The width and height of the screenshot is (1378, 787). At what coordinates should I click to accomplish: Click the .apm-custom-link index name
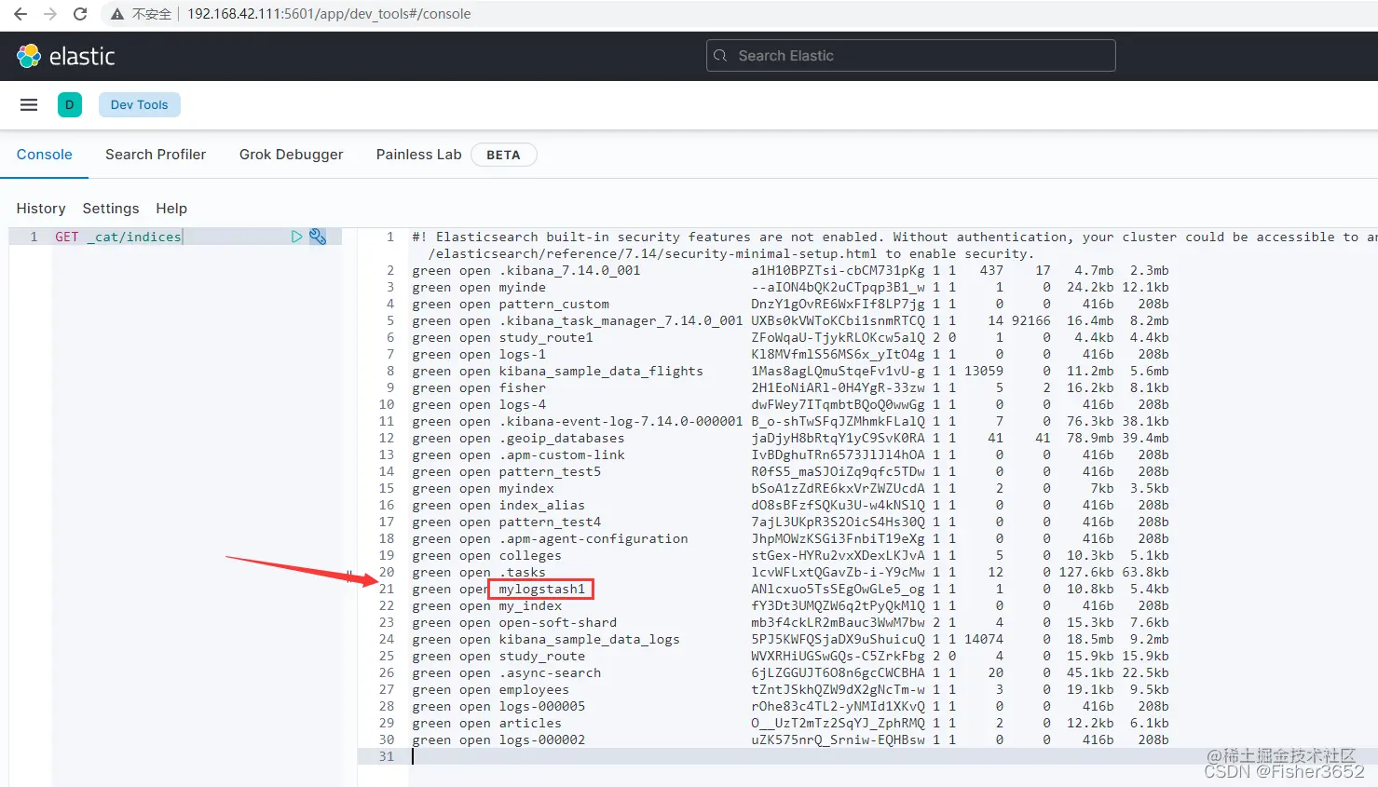[x=562, y=455]
